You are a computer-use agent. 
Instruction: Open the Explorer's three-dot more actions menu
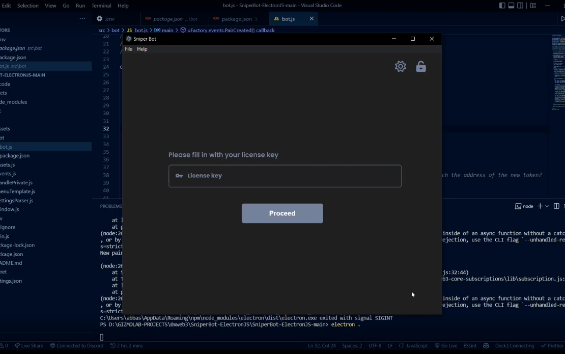(82, 19)
